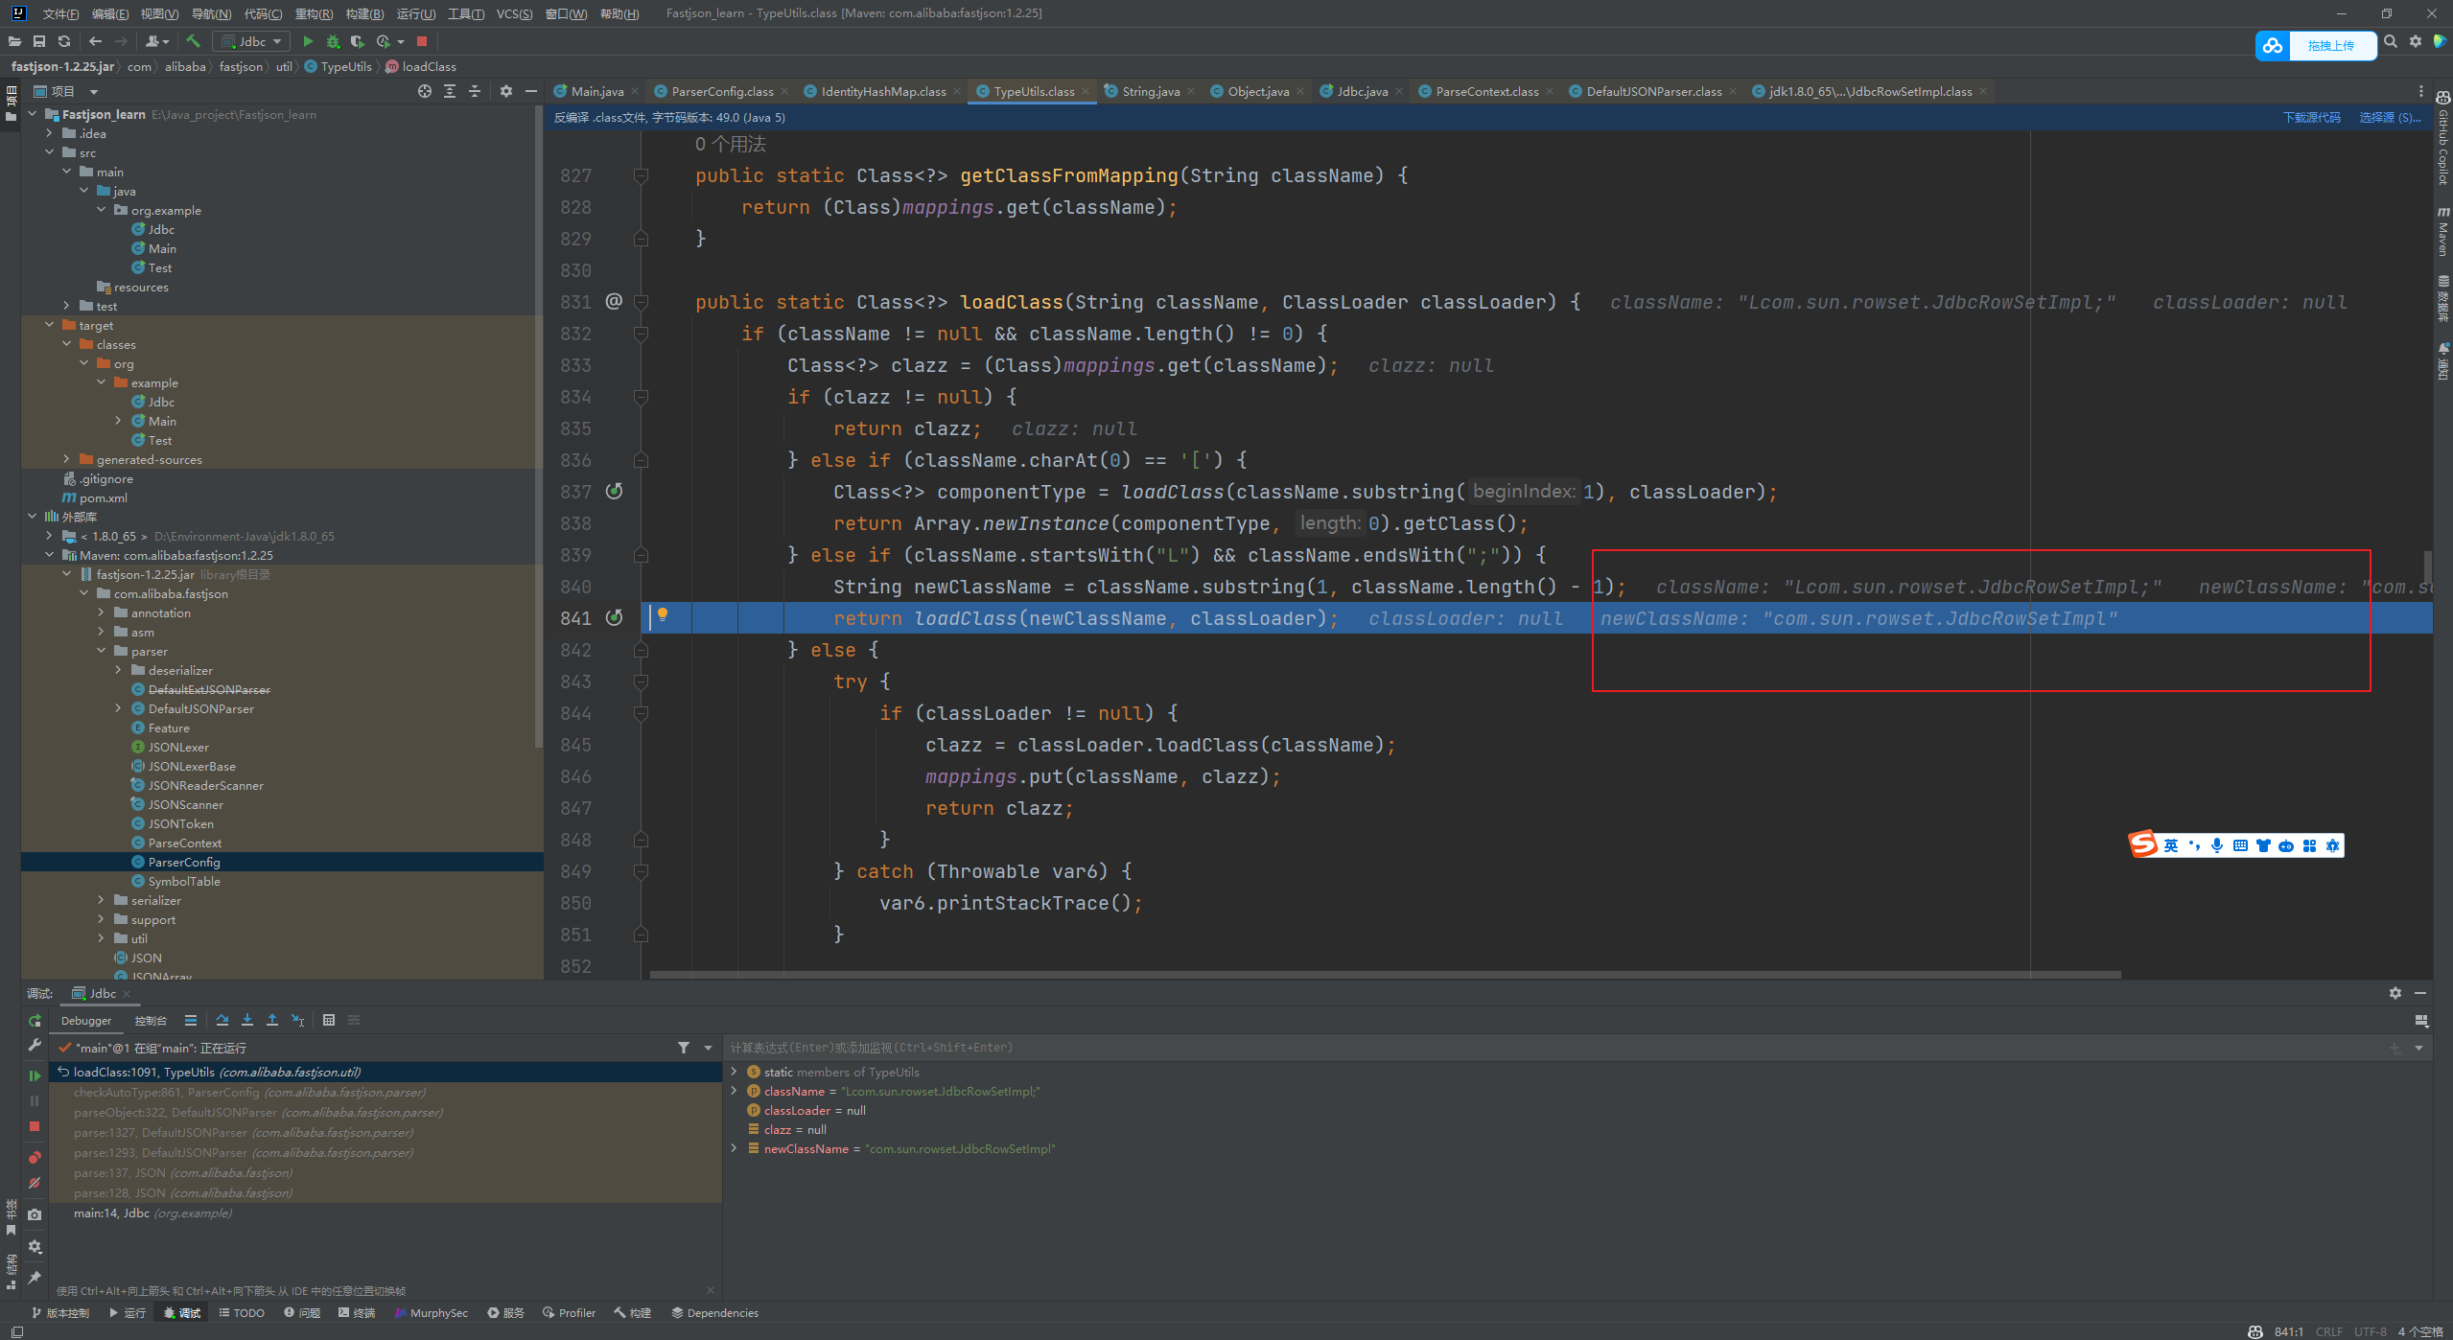Viewport: 2453px width, 1340px height.
Task: Expand static members of TypeUtils
Action: [735, 1072]
